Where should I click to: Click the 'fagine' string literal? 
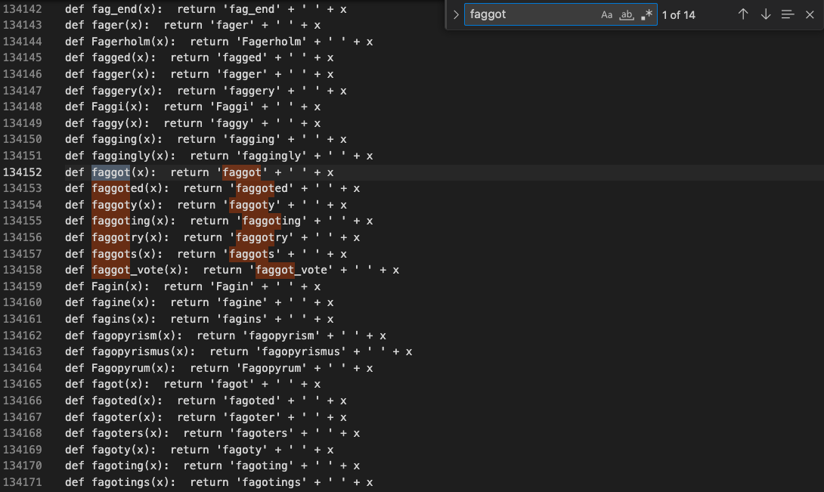pyautogui.click(x=242, y=303)
